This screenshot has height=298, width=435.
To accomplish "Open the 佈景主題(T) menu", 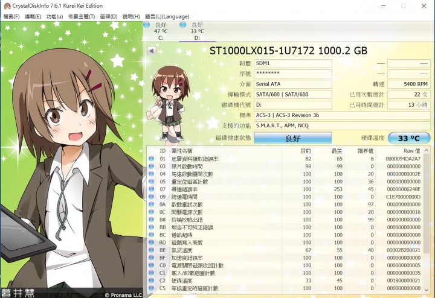I will [x=82, y=17].
